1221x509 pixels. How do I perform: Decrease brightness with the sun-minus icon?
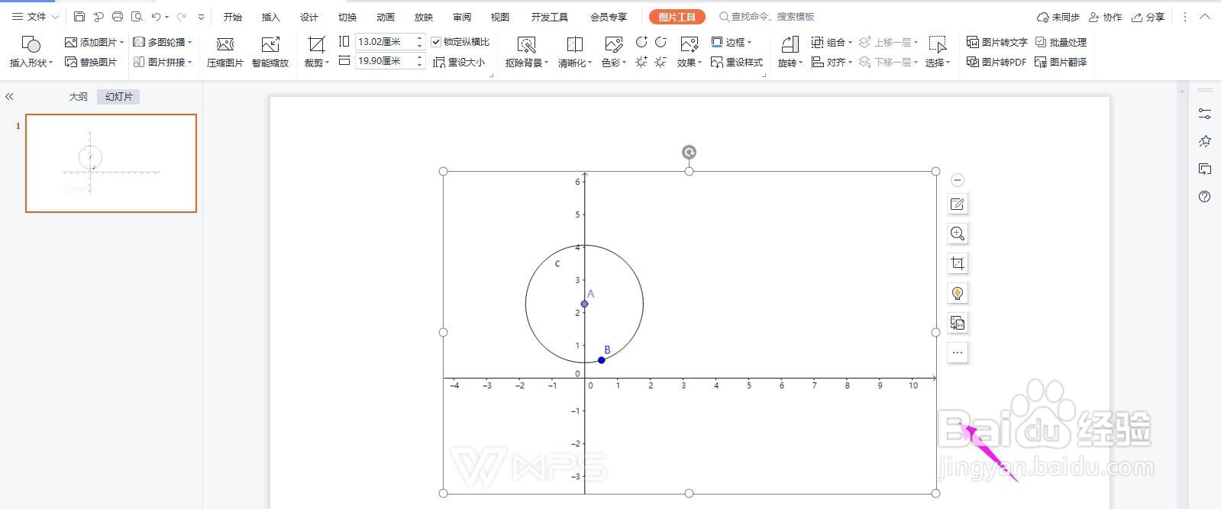[661, 62]
